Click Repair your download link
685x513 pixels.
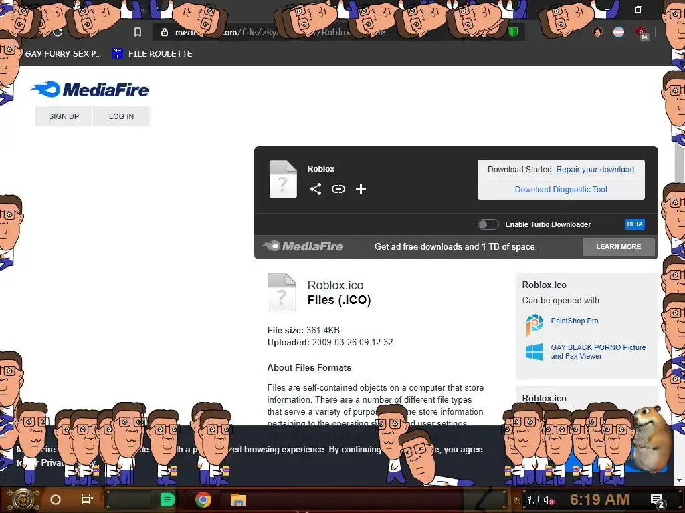tap(595, 170)
